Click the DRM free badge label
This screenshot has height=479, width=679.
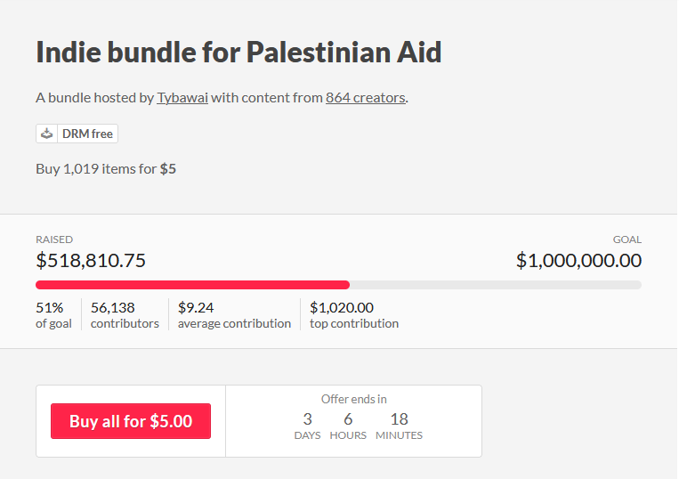point(87,134)
